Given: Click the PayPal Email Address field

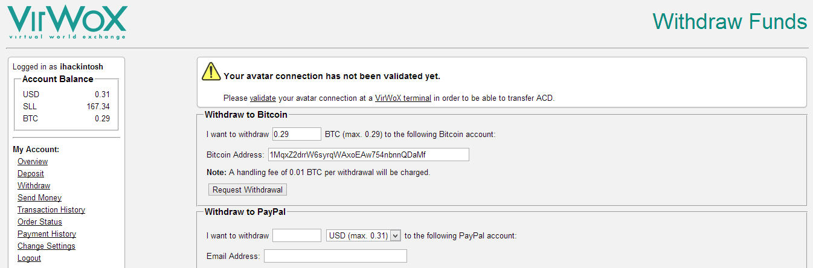Looking at the screenshot, I should click(335, 256).
